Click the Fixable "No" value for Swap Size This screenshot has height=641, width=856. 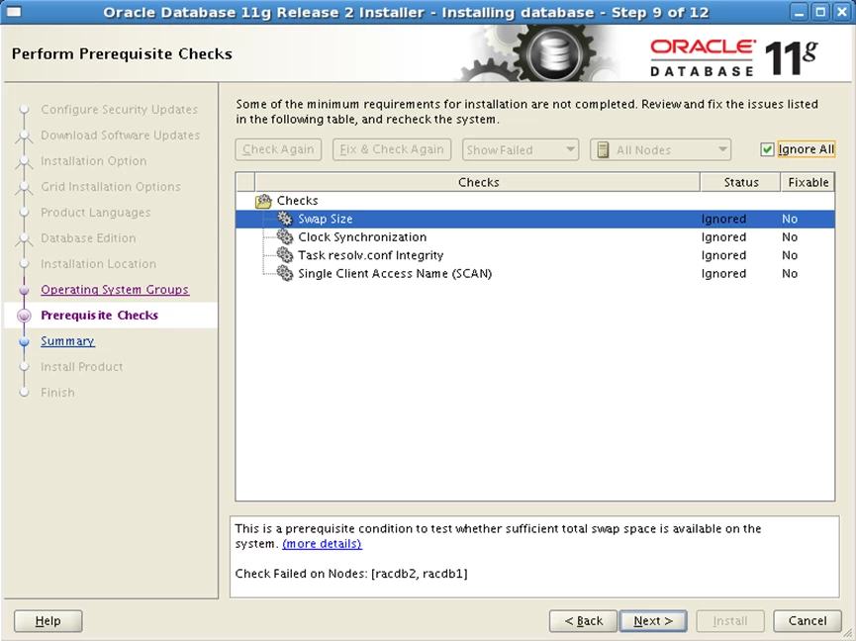[790, 219]
